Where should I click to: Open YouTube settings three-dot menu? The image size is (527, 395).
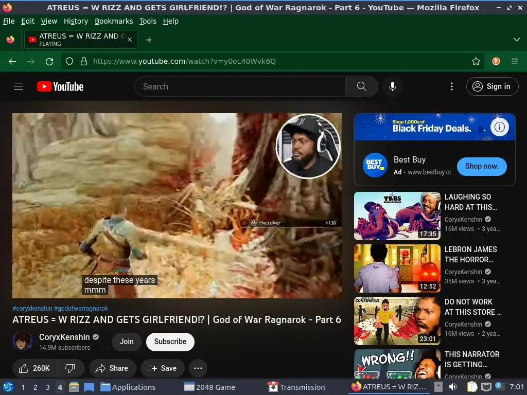point(452,86)
